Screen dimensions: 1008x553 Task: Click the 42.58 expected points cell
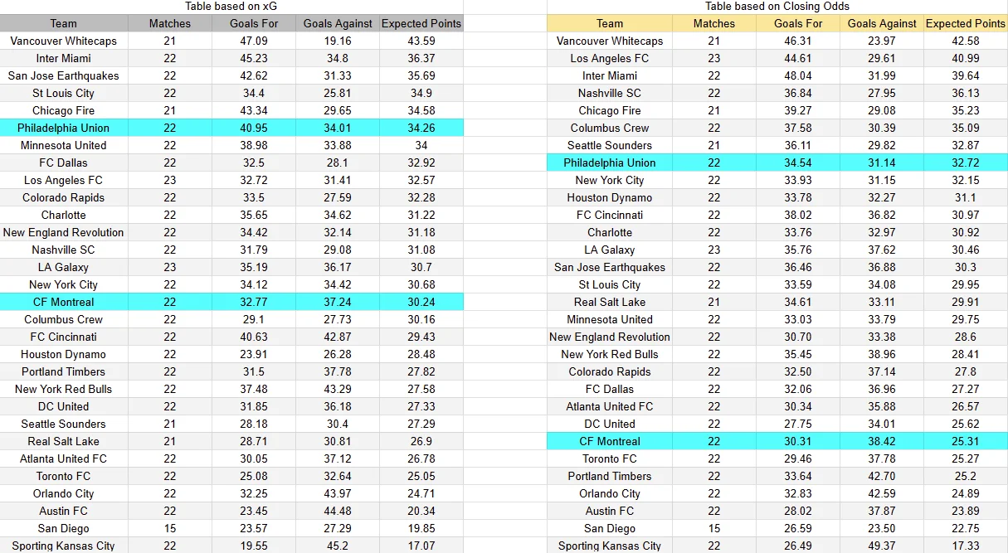(966, 41)
